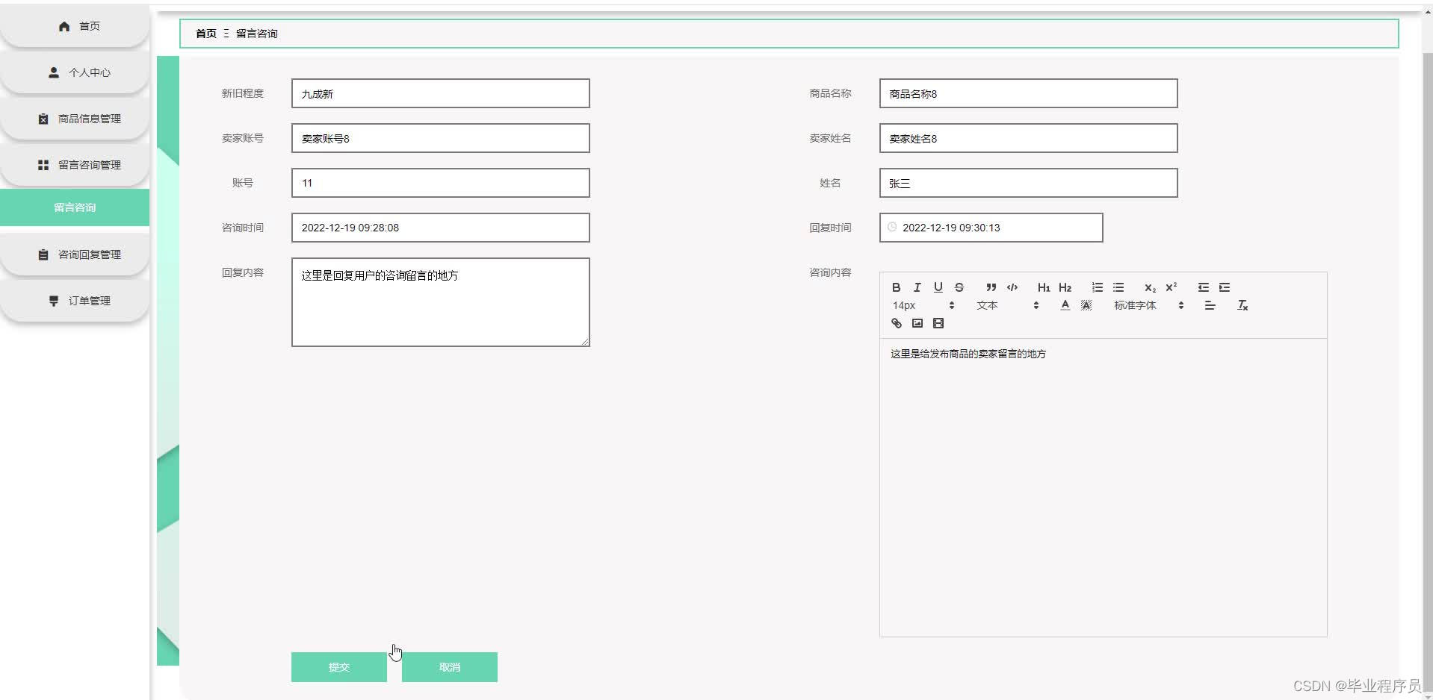
Task: Click the home icon in the sidebar
Action: coord(64,26)
